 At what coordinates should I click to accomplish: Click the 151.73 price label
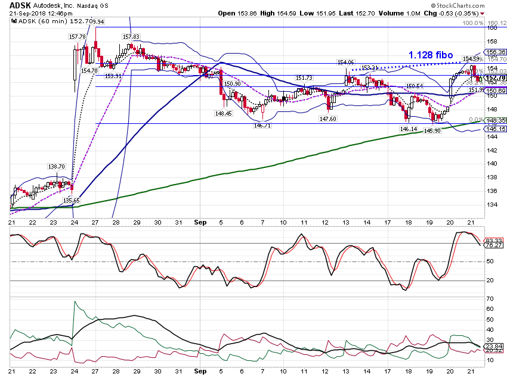304,78
